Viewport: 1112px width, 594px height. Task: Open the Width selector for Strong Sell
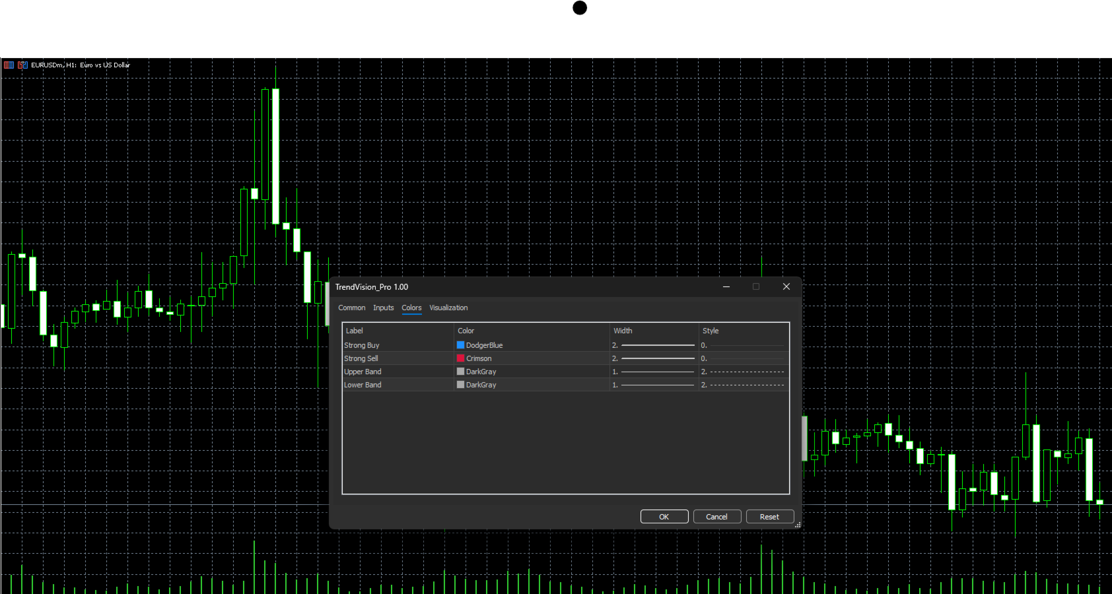(x=654, y=358)
